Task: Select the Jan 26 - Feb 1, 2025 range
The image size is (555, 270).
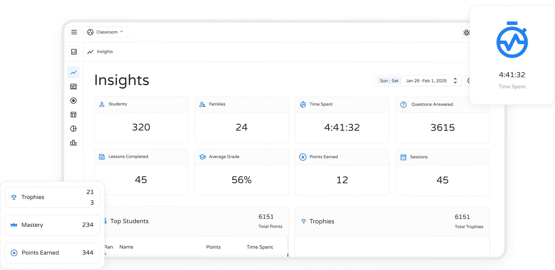Action: pyautogui.click(x=426, y=81)
